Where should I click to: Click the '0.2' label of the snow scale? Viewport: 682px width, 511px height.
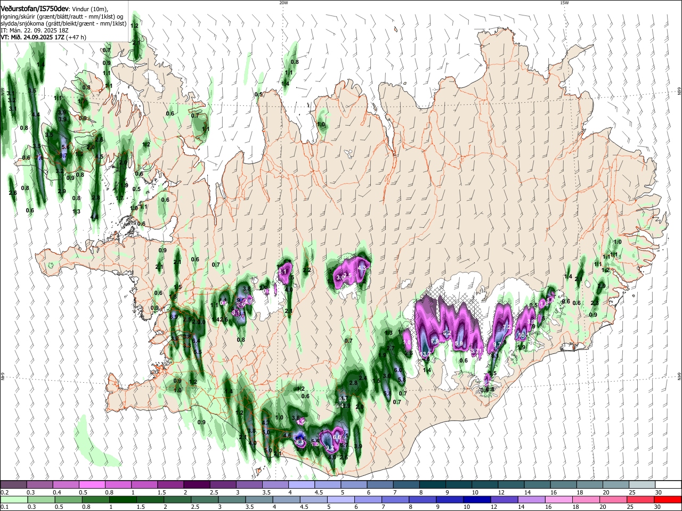click(x=4, y=492)
